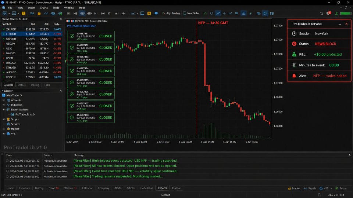Toggle the check circle for order #14567838
The image size is (353, 198).
(72, 118)
